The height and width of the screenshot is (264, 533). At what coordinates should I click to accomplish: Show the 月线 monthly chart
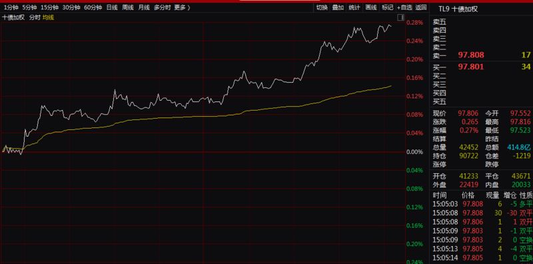[x=144, y=7]
